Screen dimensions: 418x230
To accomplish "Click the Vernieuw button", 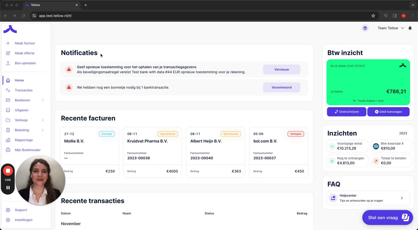I will (282, 69).
